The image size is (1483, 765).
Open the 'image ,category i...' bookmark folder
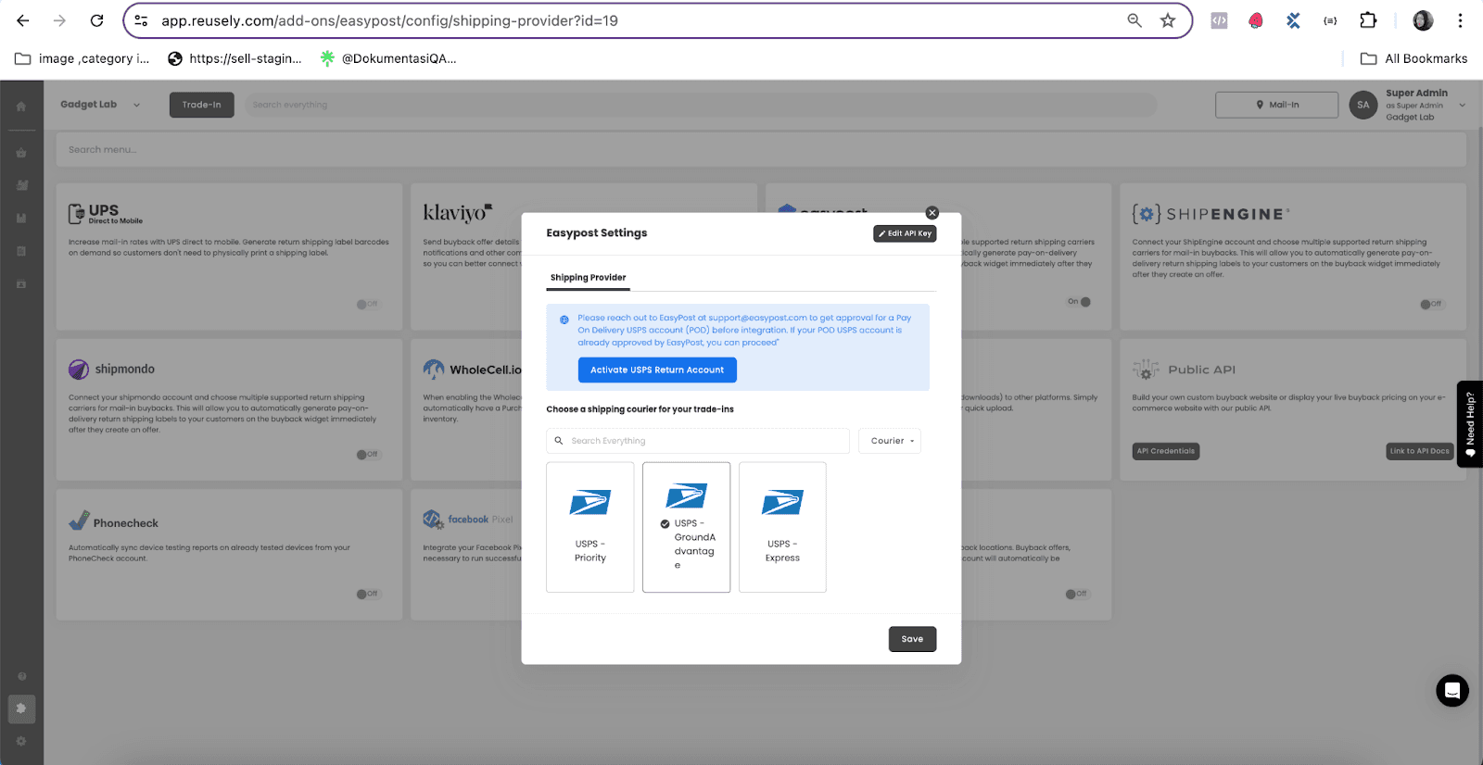coord(82,58)
